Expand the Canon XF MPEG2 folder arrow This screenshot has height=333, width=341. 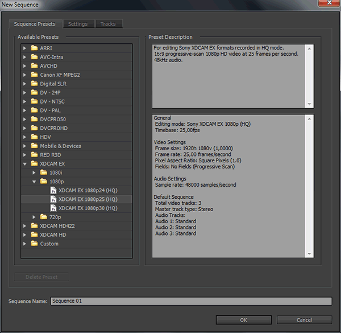point(25,75)
